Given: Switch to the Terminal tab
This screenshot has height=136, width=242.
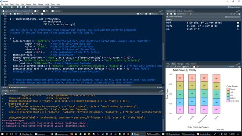Looking at the screenshot, I should (13, 91).
